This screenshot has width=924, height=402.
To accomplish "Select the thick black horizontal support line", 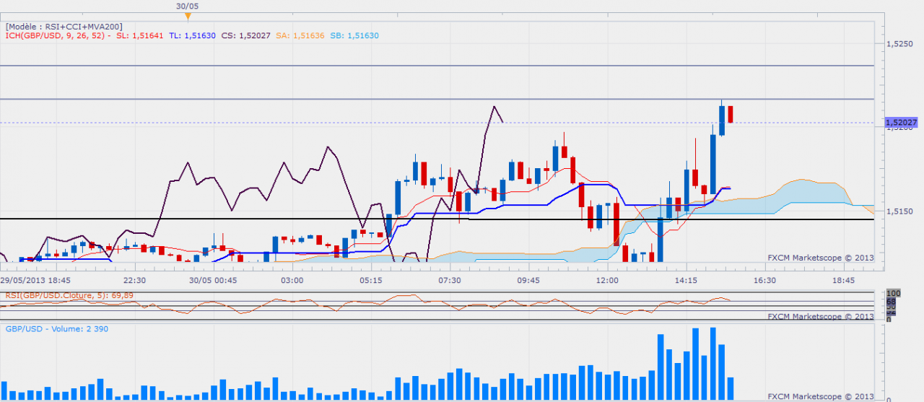I will pos(433,219).
